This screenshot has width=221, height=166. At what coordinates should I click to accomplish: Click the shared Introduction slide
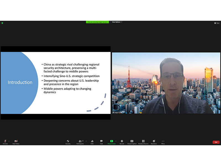(56, 83)
